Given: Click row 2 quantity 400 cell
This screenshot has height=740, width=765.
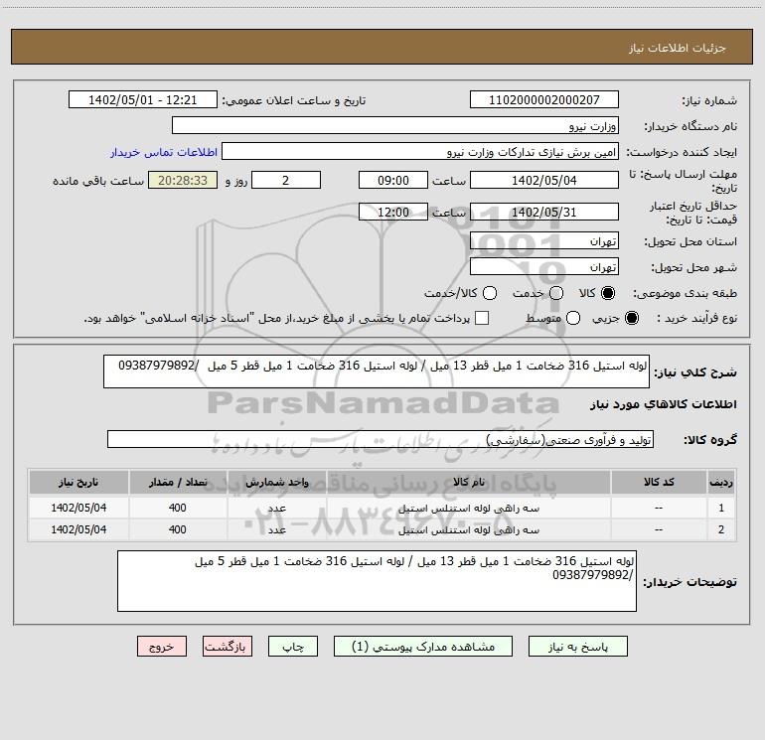Looking at the screenshot, I should [178, 529].
